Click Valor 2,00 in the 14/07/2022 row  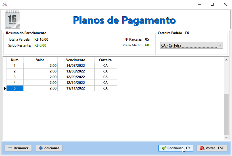click(x=40, y=66)
